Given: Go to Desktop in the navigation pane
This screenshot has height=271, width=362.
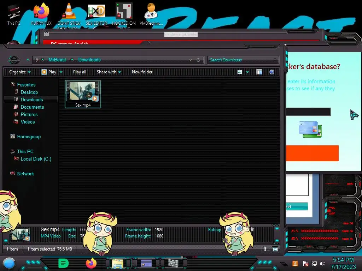Looking at the screenshot, I should pyautogui.click(x=29, y=92).
